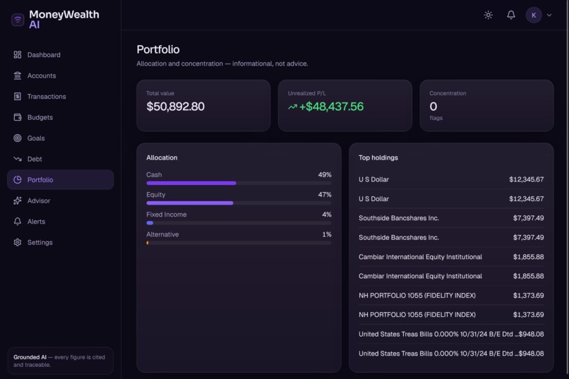The height and width of the screenshot is (379, 569).
Task: Click the Alerts bell icon in sidebar
Action: coord(18,221)
